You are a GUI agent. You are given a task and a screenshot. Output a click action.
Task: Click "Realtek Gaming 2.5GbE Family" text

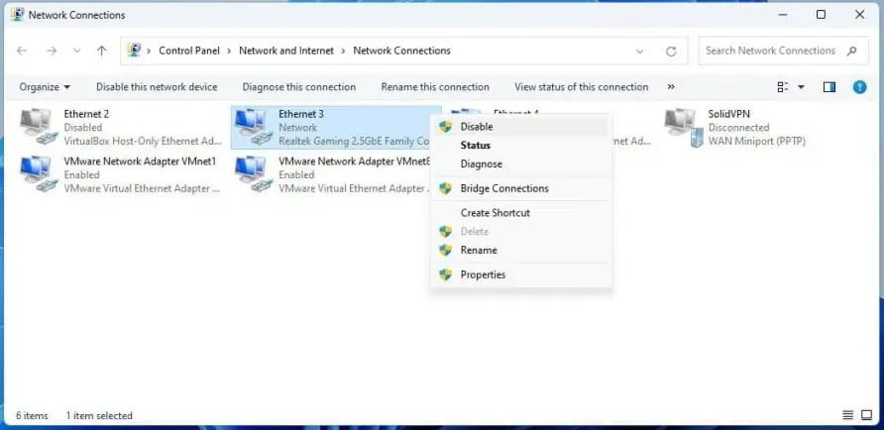[355, 141]
